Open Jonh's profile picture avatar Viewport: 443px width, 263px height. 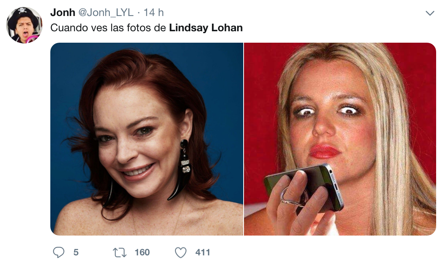click(x=24, y=25)
